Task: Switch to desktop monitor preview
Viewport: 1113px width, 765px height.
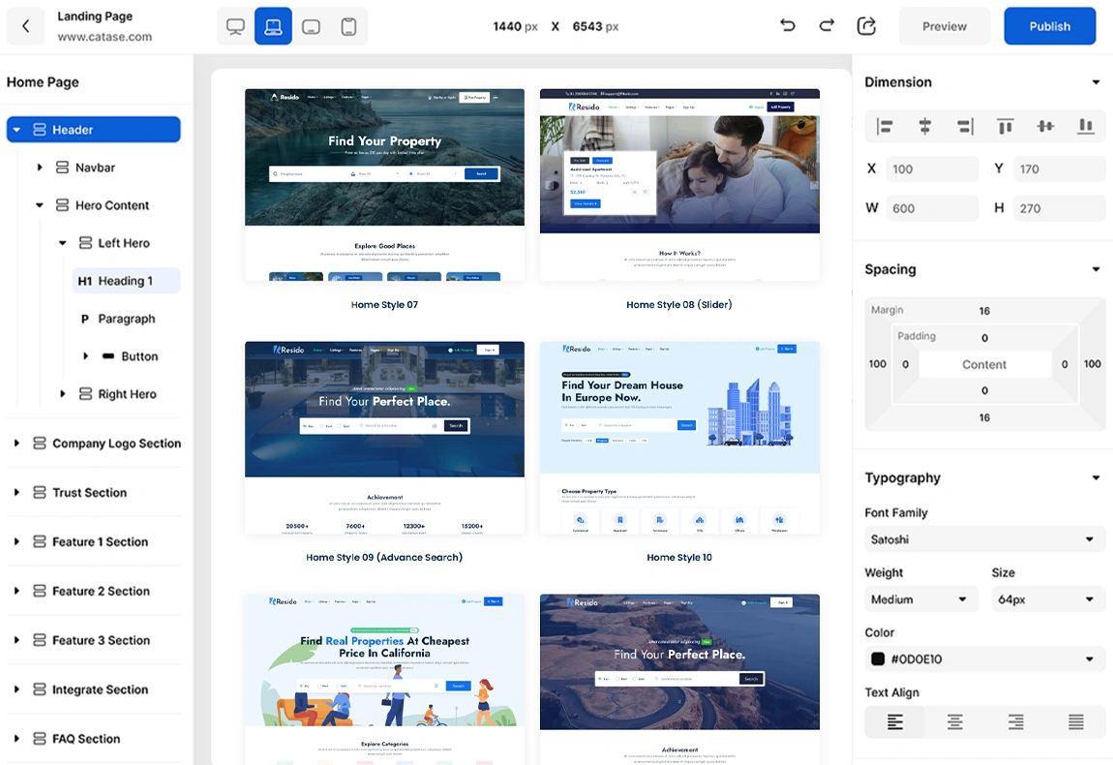Action: pos(235,26)
